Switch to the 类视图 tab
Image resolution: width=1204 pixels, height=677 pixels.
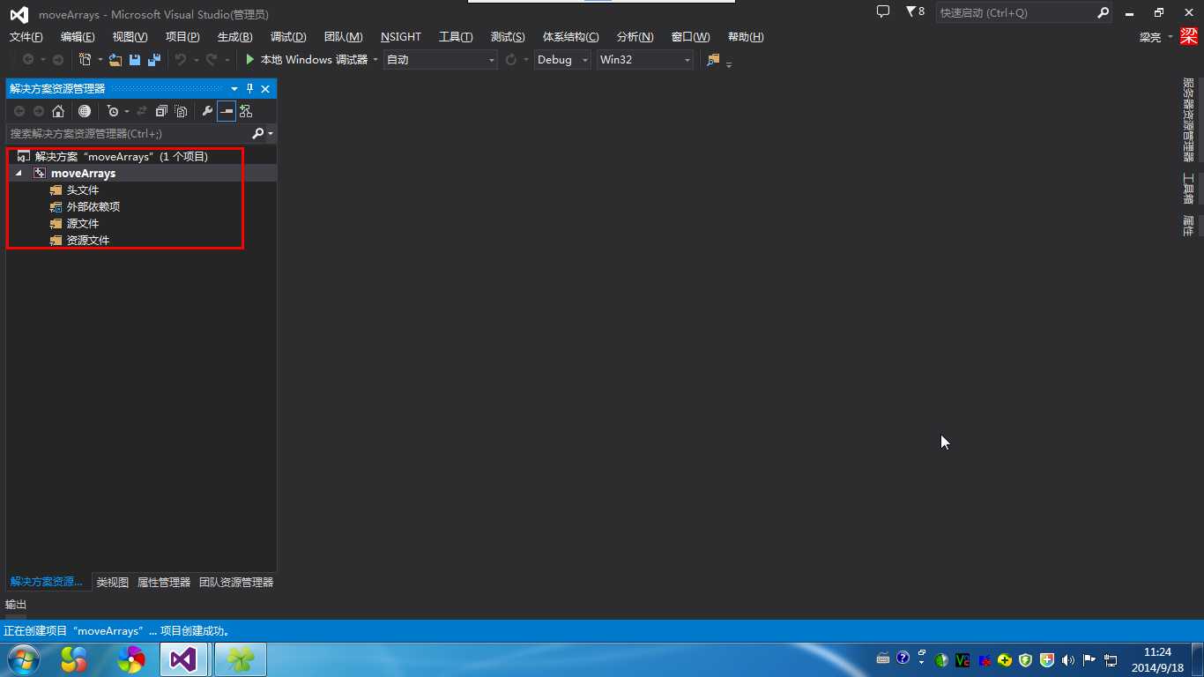113,582
